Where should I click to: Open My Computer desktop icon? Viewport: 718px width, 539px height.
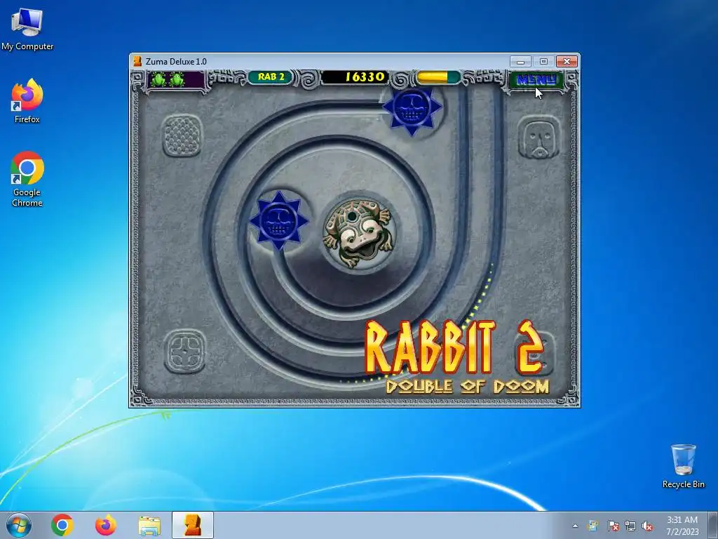coord(27,29)
